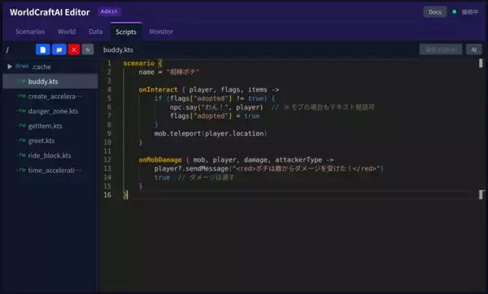Viewport: 488px width, 294px height.
Task: Click mob.teleport on line 9
Action: pos(177,133)
